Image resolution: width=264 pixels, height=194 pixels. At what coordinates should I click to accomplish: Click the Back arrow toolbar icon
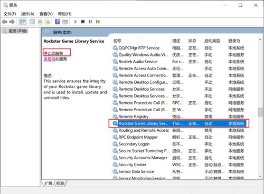click(x=5, y=22)
